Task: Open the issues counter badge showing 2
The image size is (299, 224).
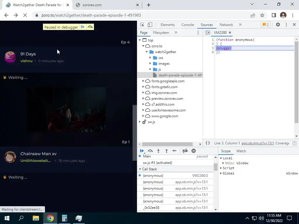Action: coord(265,24)
